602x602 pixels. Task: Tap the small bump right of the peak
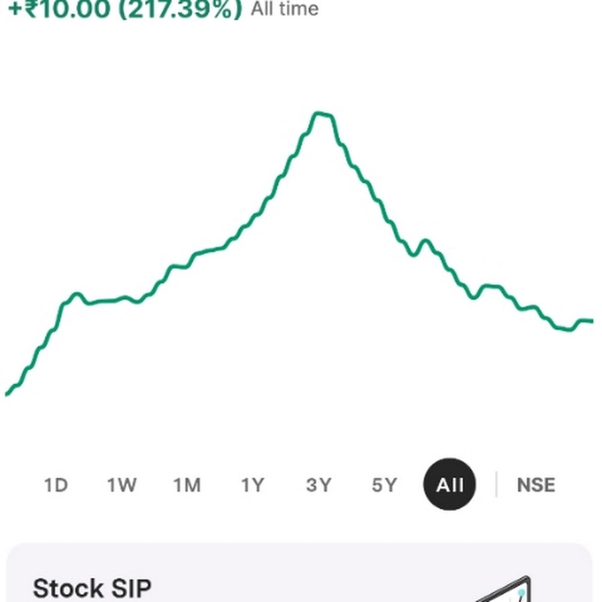(x=425, y=242)
